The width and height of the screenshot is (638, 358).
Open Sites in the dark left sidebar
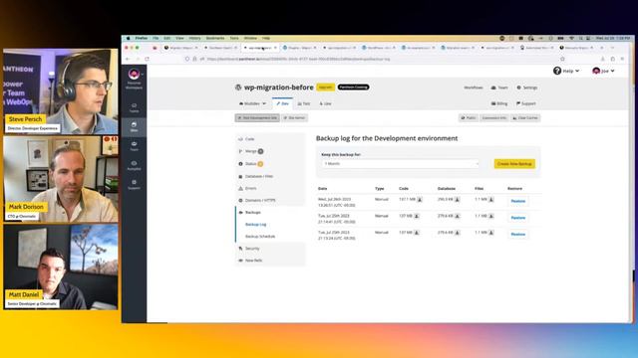click(134, 126)
